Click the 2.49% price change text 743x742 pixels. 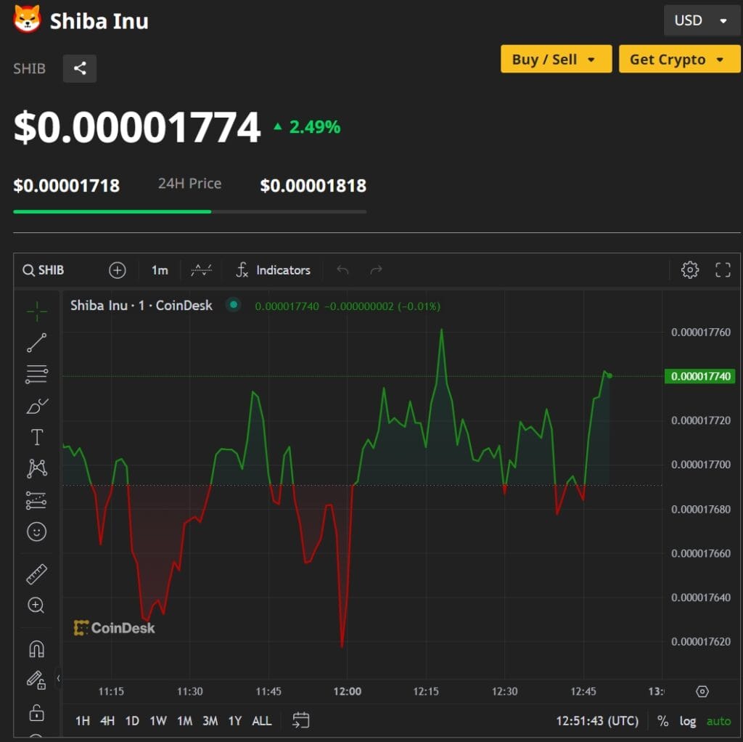coord(315,126)
